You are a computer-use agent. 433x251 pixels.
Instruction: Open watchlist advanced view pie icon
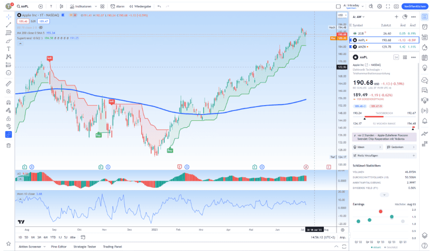point(405,17)
